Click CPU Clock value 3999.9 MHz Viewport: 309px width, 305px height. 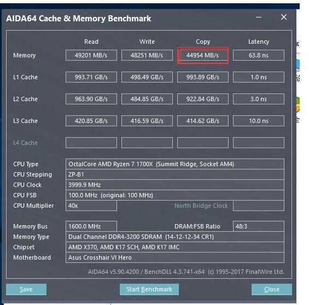[x=175, y=185]
